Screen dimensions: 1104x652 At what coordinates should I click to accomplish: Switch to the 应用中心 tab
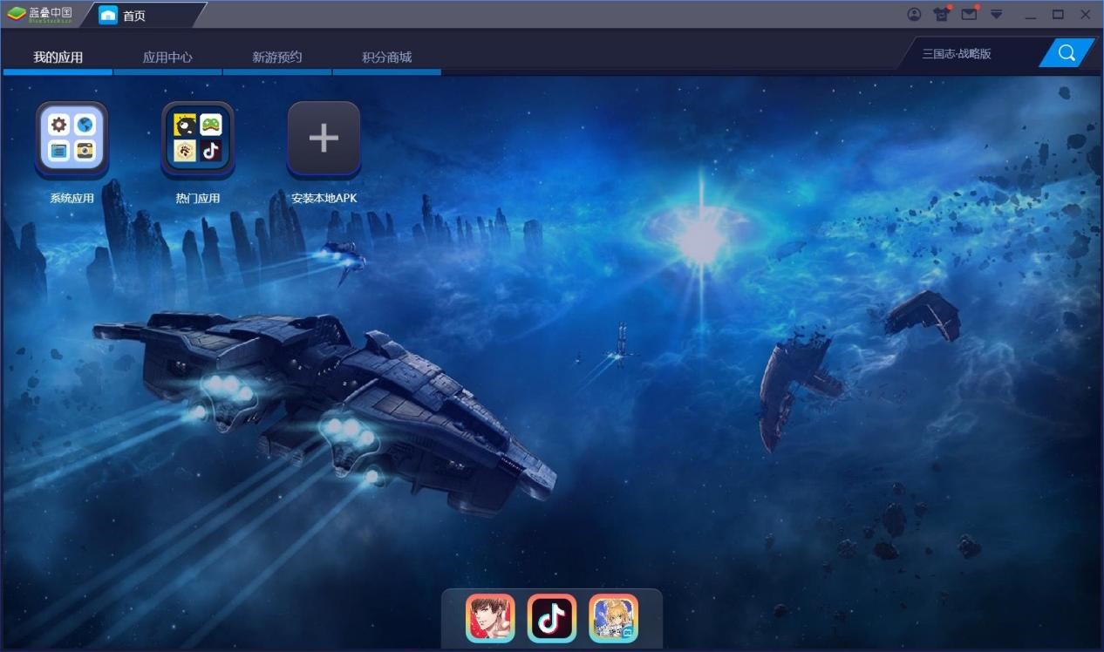(167, 57)
